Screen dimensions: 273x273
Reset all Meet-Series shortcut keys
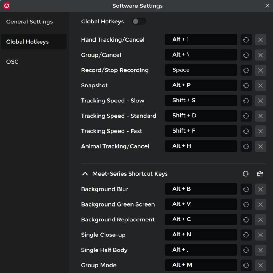246,174
